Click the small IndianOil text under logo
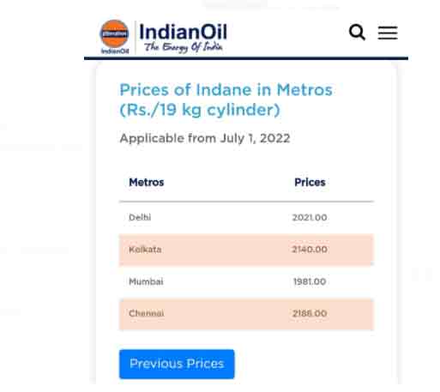The height and width of the screenshot is (392, 440). pos(115,51)
